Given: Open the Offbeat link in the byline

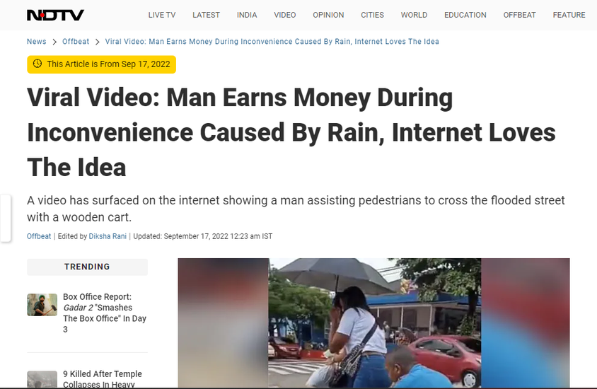Looking at the screenshot, I should [39, 236].
